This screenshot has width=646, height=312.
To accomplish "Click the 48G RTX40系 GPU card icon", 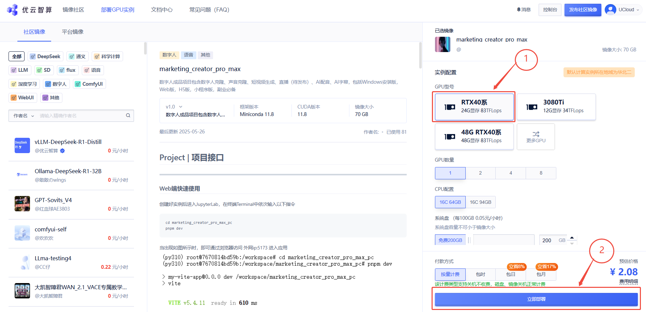I will [x=450, y=137].
